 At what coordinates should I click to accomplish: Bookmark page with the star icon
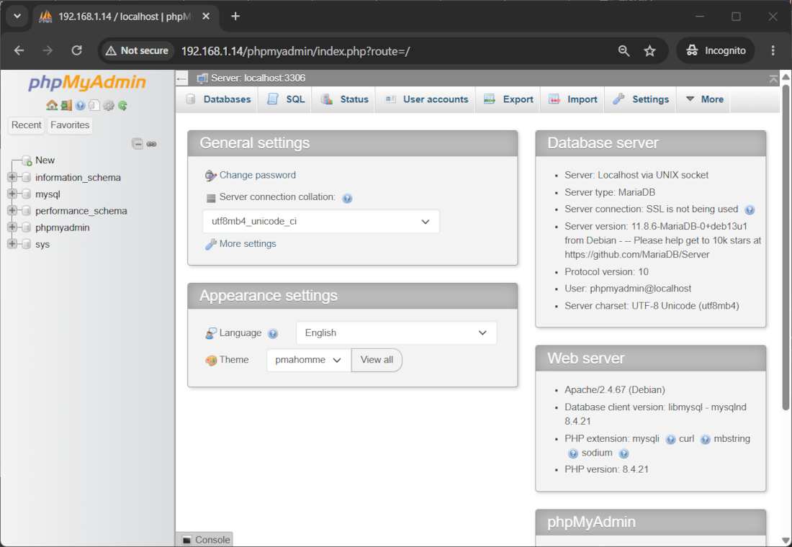(649, 50)
